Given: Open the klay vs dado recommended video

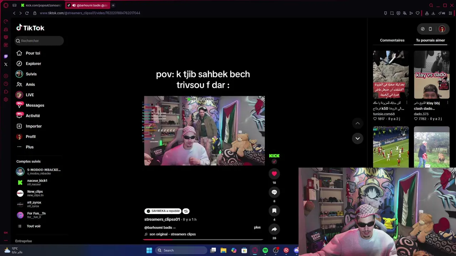Looking at the screenshot, I should (x=431, y=75).
